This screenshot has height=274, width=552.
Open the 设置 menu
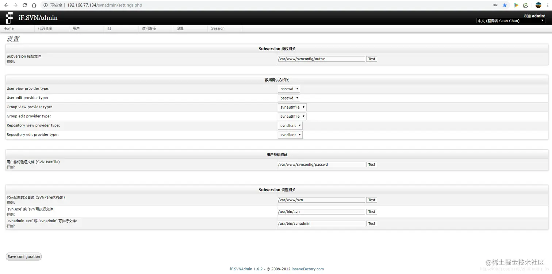click(x=191, y=28)
